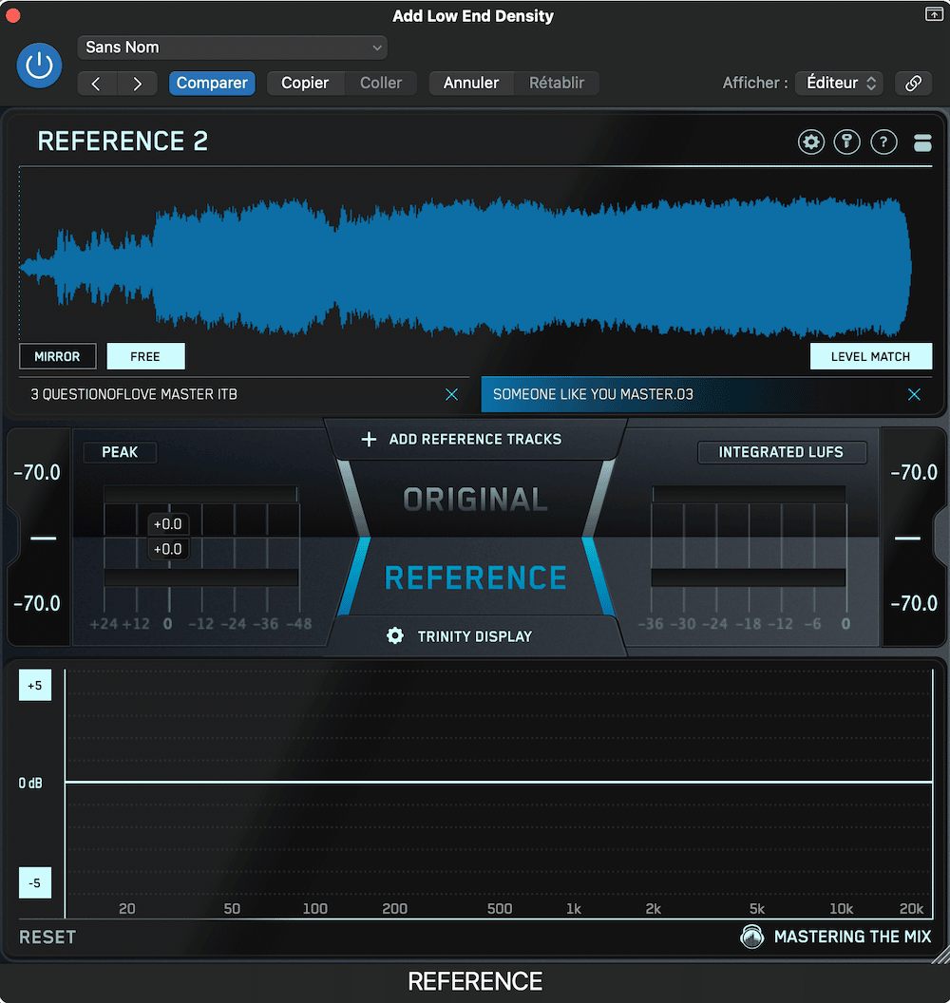Click the license key icon
Screen dimensions: 950x1003
(847, 142)
